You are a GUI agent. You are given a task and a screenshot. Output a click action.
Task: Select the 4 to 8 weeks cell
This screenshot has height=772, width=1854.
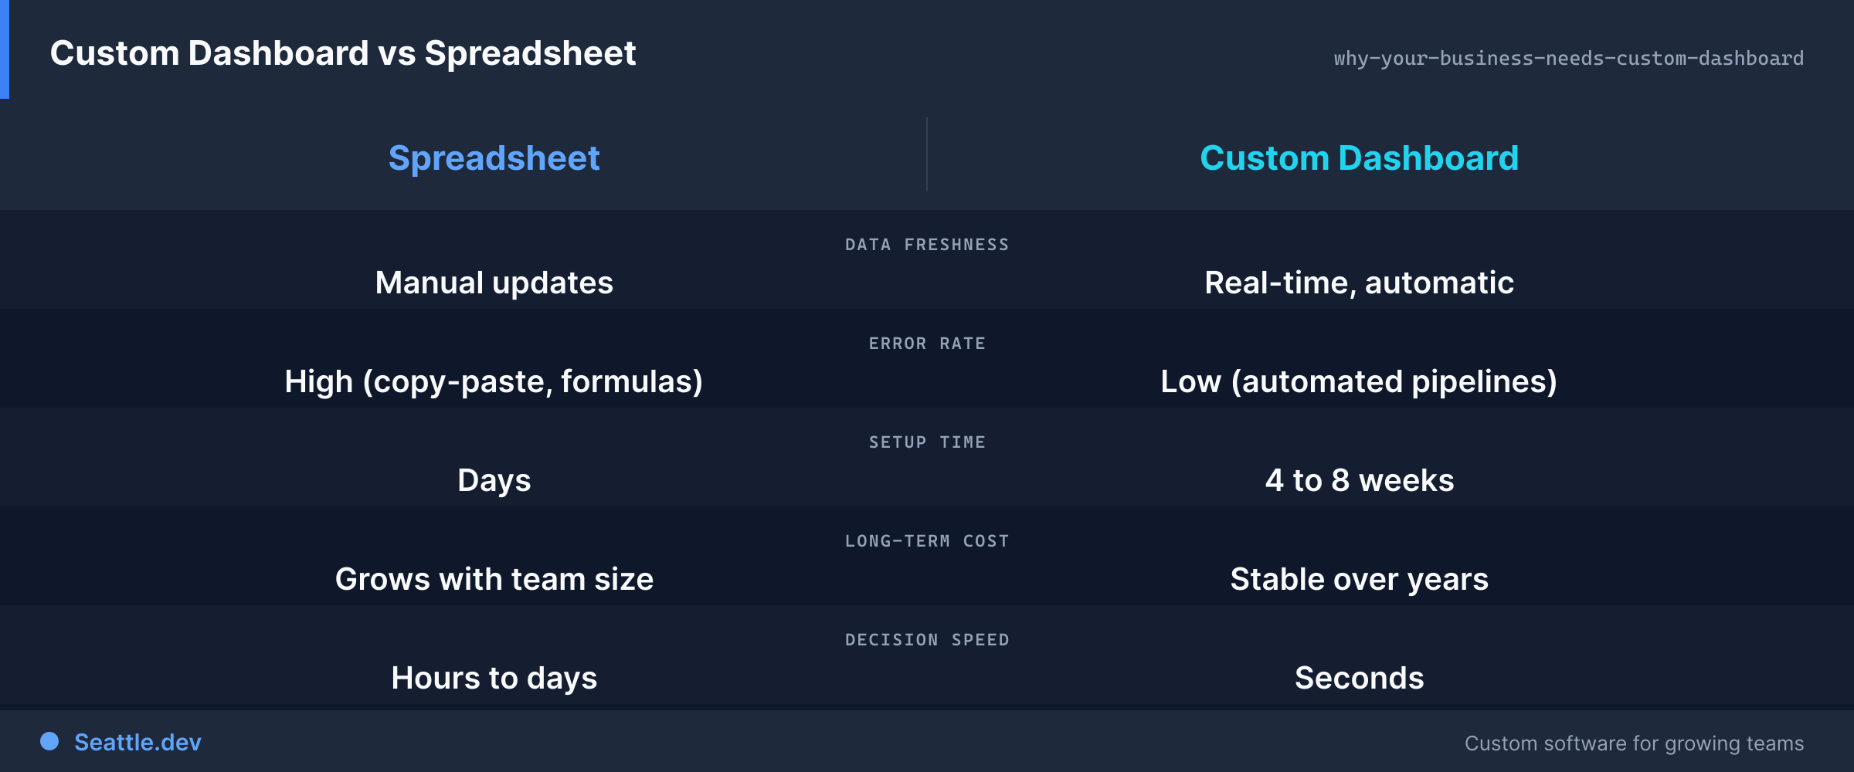click(1359, 481)
